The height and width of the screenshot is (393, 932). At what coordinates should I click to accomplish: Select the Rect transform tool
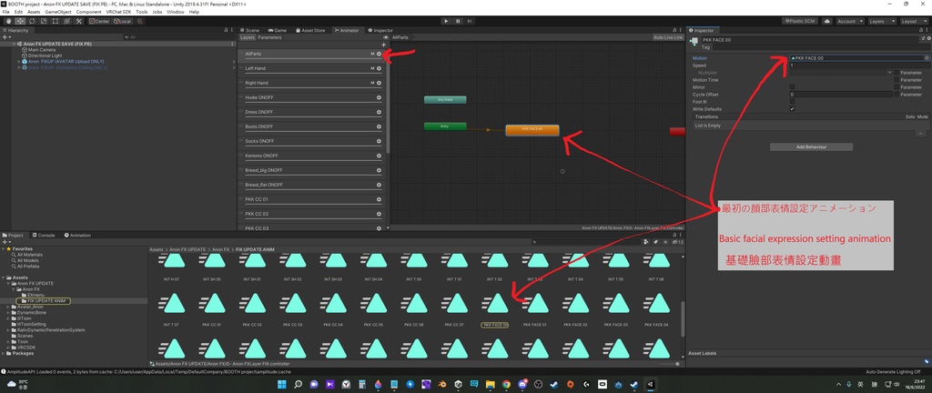55,21
